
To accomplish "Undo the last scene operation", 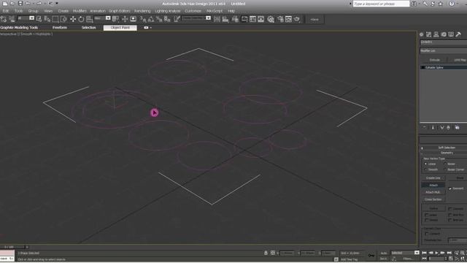I will click(x=28, y=4).
